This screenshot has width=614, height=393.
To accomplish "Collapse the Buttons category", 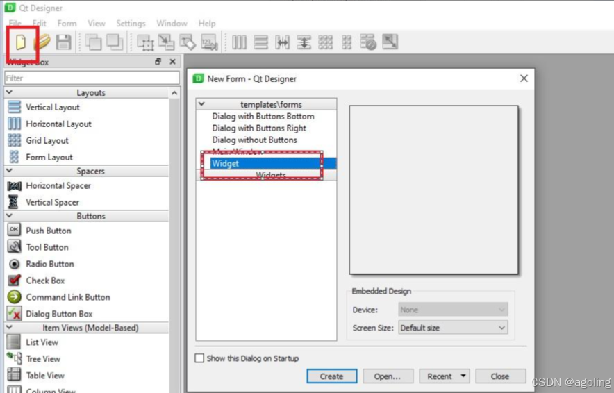I will pyautogui.click(x=10, y=216).
